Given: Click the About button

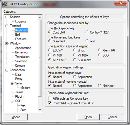Looking at the screenshot, I should point(16,117).
